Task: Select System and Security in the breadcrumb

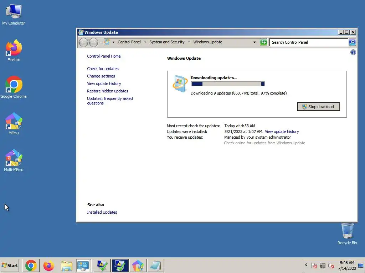Action: (x=167, y=42)
